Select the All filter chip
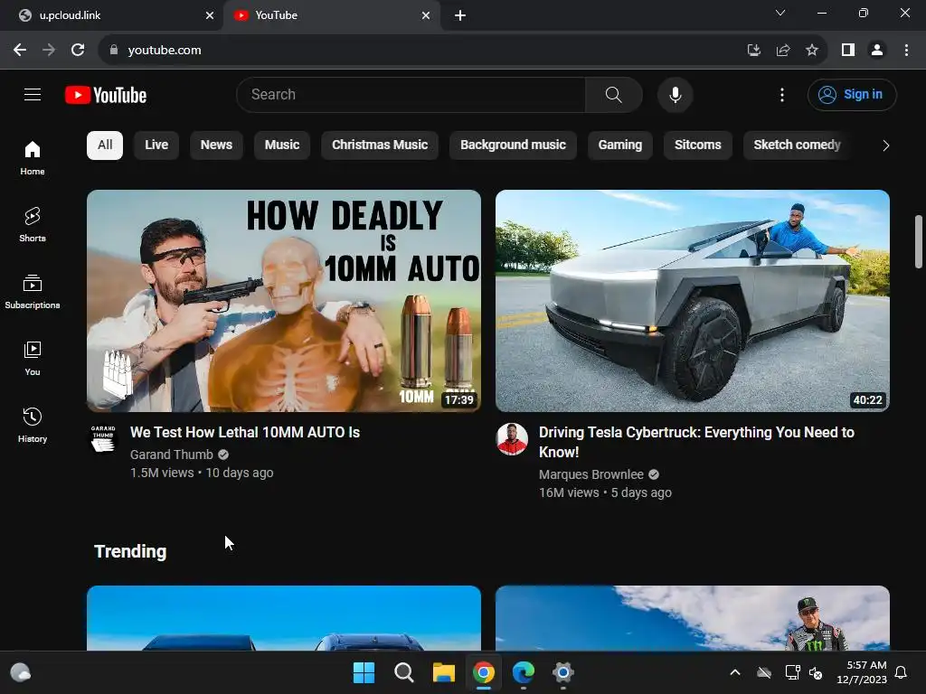 click(x=105, y=145)
